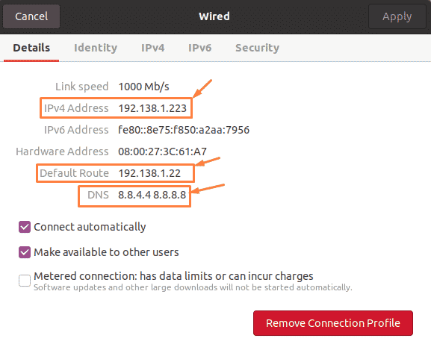431x353 pixels.
Task: Toggle the Connect automatically checkbox
Action: [x=25, y=227]
